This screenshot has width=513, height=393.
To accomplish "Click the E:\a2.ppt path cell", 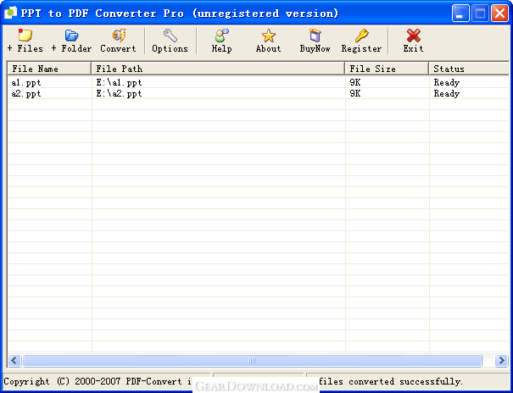I will 119,93.
